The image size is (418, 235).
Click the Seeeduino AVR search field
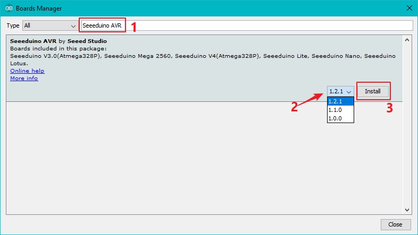click(x=247, y=25)
